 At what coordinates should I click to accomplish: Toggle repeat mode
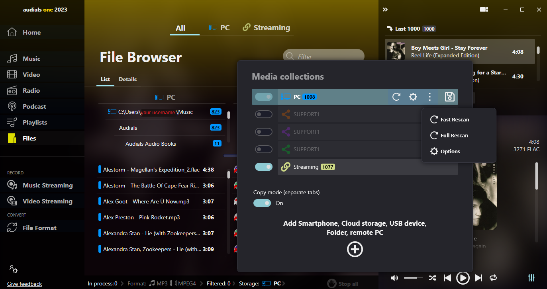tap(494, 278)
